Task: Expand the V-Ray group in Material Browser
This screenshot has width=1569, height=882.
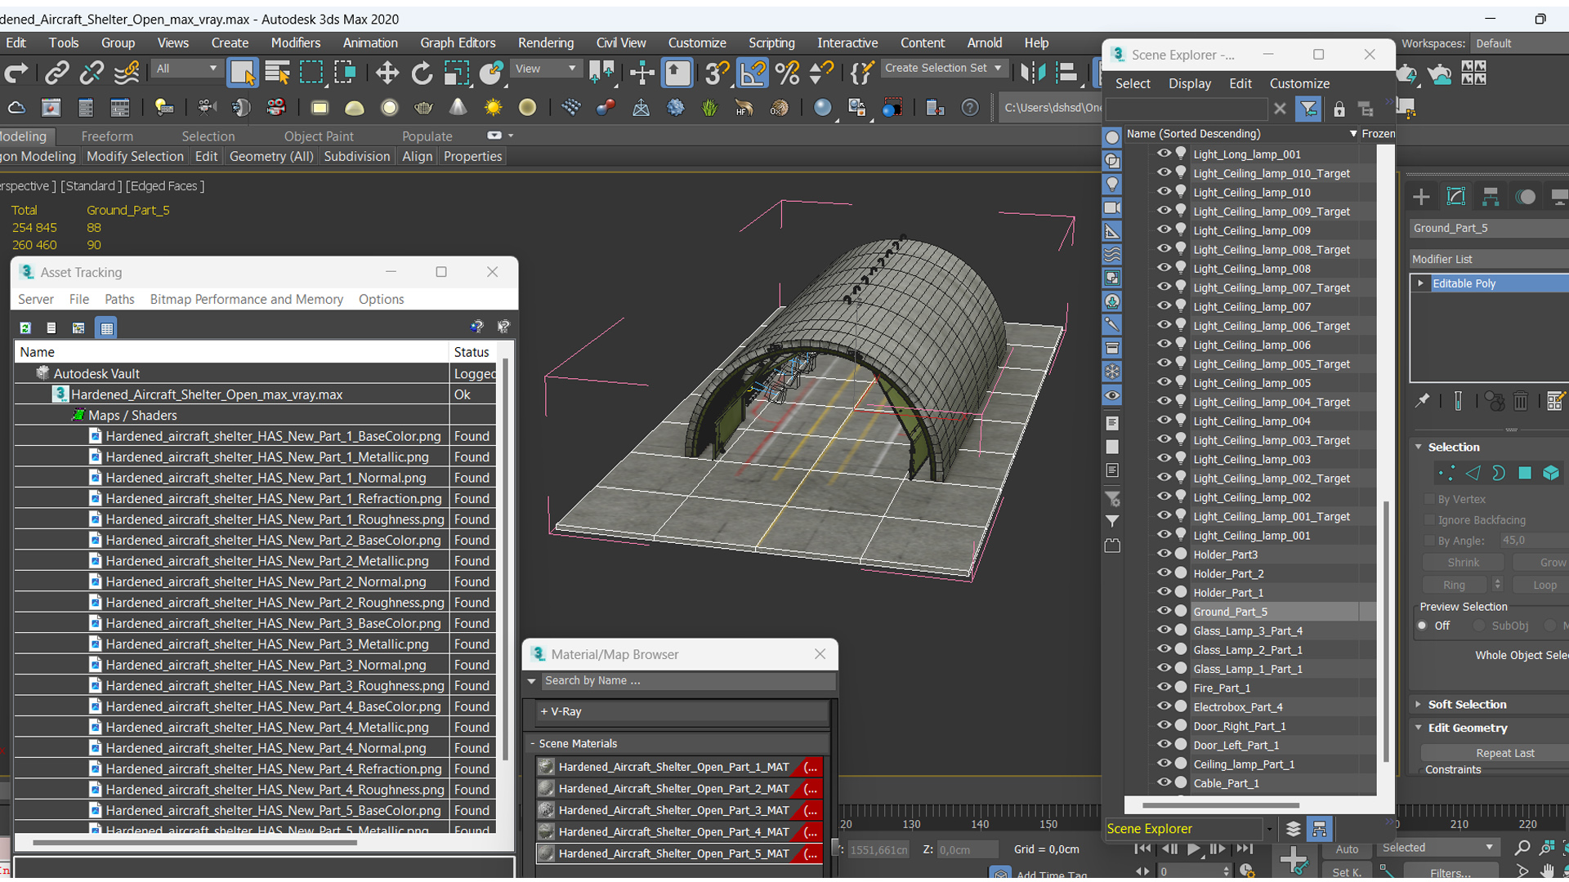Action: pyautogui.click(x=543, y=711)
